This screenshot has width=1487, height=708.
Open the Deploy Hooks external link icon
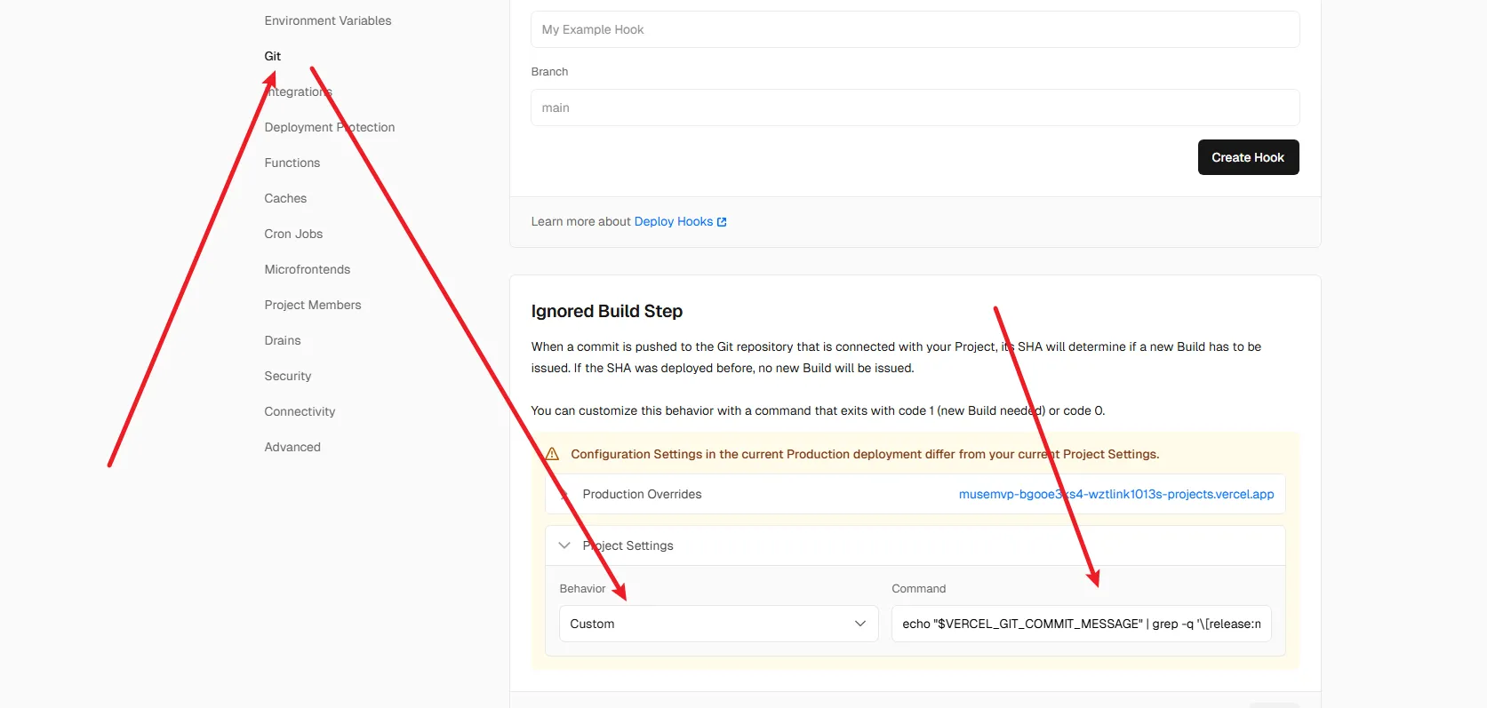tap(722, 222)
